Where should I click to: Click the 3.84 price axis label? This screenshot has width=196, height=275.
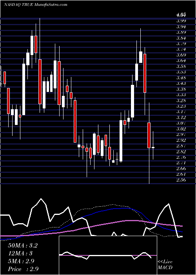181,38
